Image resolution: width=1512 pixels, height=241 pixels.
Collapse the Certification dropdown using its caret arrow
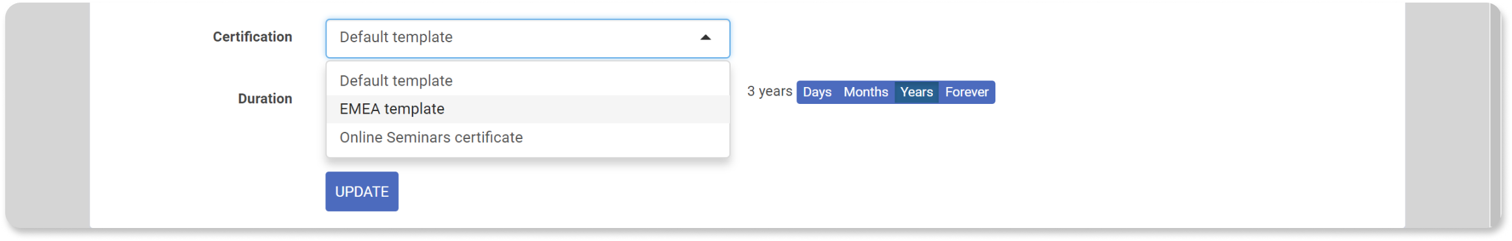(705, 38)
